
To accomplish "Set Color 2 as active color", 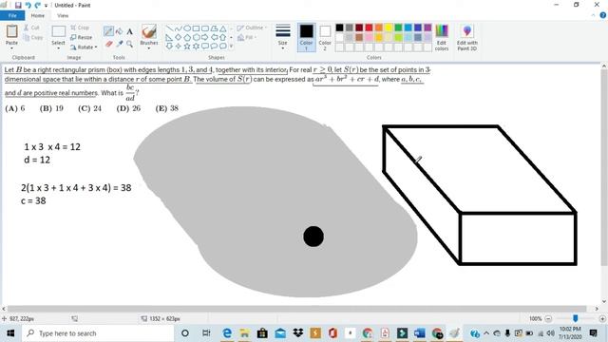I will 325,37.
